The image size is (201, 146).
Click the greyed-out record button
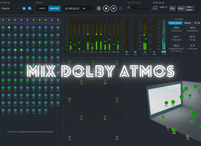click(121, 8)
